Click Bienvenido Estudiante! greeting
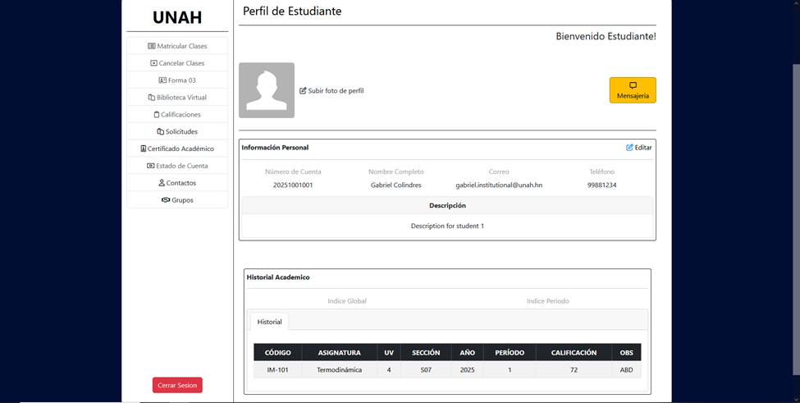This screenshot has width=800, height=403. [606, 36]
